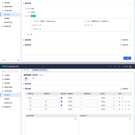Click the edit pencil inside the root row default value
135x135 pixels.
click(114, 98)
